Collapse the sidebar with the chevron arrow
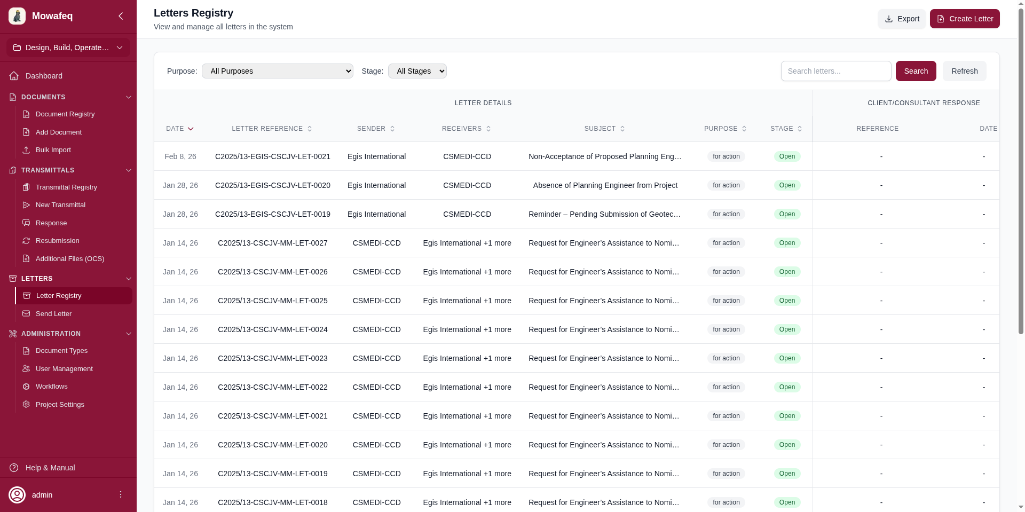Image resolution: width=1025 pixels, height=512 pixels. (x=121, y=16)
